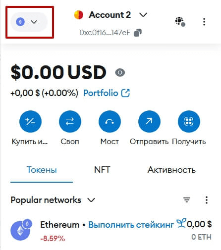Screen dimensions: 221x250
Task: Click the Выполнить стейкинг link
Action: pyautogui.click(x=131, y=225)
